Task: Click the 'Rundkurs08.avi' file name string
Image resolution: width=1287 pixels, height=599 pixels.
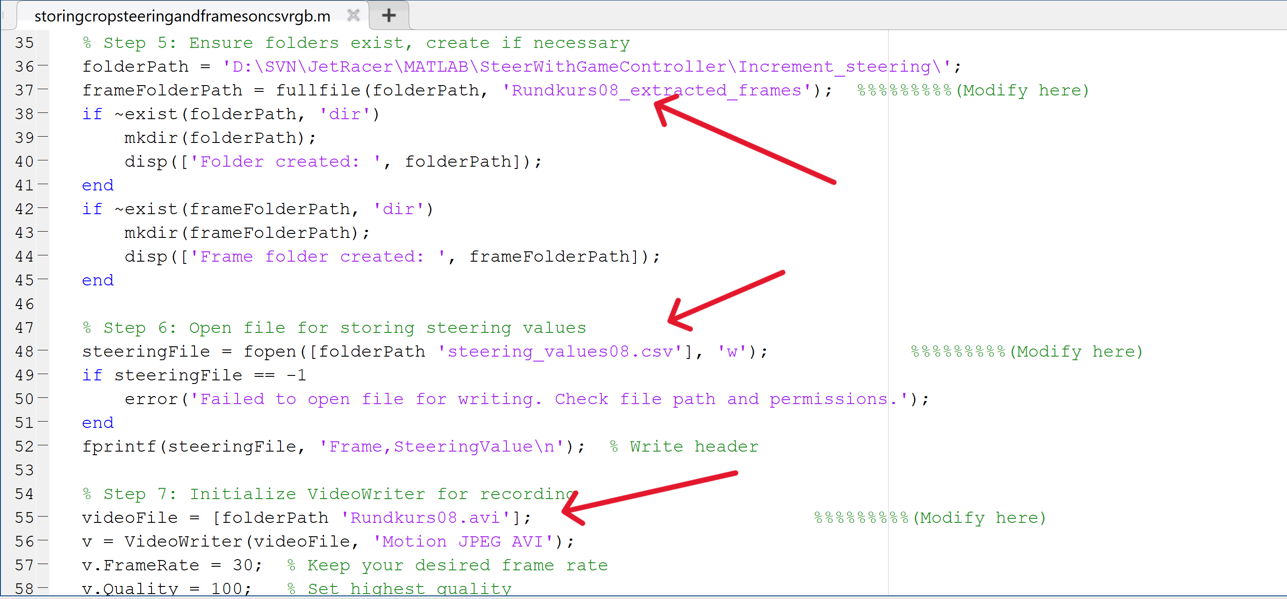Action: pyautogui.click(x=426, y=517)
